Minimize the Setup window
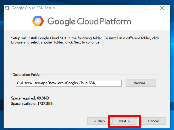 (x=132, y=8)
